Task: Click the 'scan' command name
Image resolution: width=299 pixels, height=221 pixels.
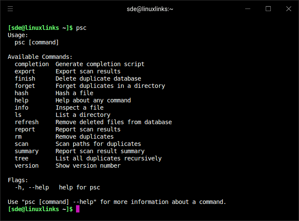Action: pyautogui.click(x=21, y=144)
